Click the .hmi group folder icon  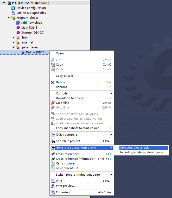(18, 37)
